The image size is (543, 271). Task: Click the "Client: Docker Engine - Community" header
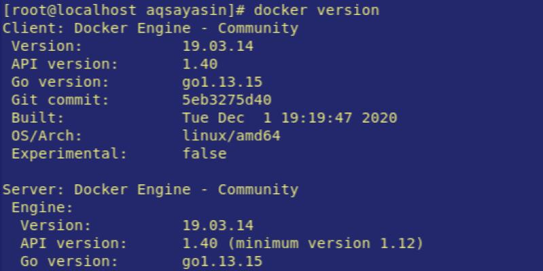(151, 28)
